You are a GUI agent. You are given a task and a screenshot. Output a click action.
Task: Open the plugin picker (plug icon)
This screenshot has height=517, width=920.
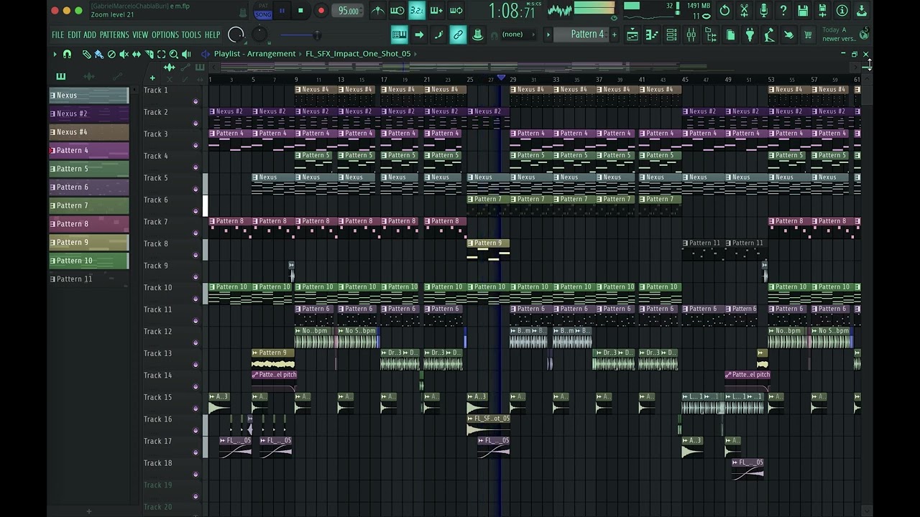pos(750,34)
